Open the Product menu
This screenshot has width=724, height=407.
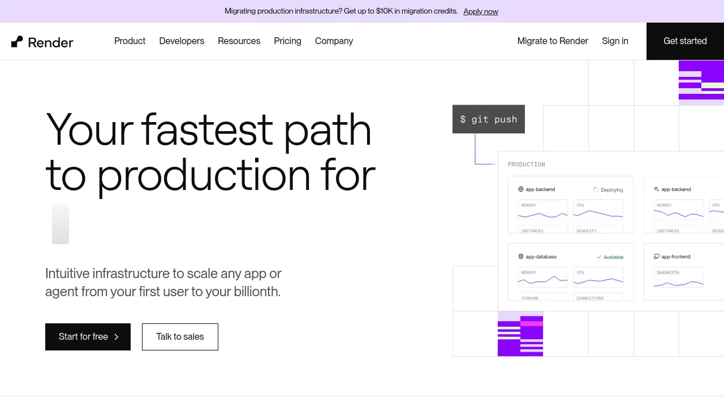point(130,41)
